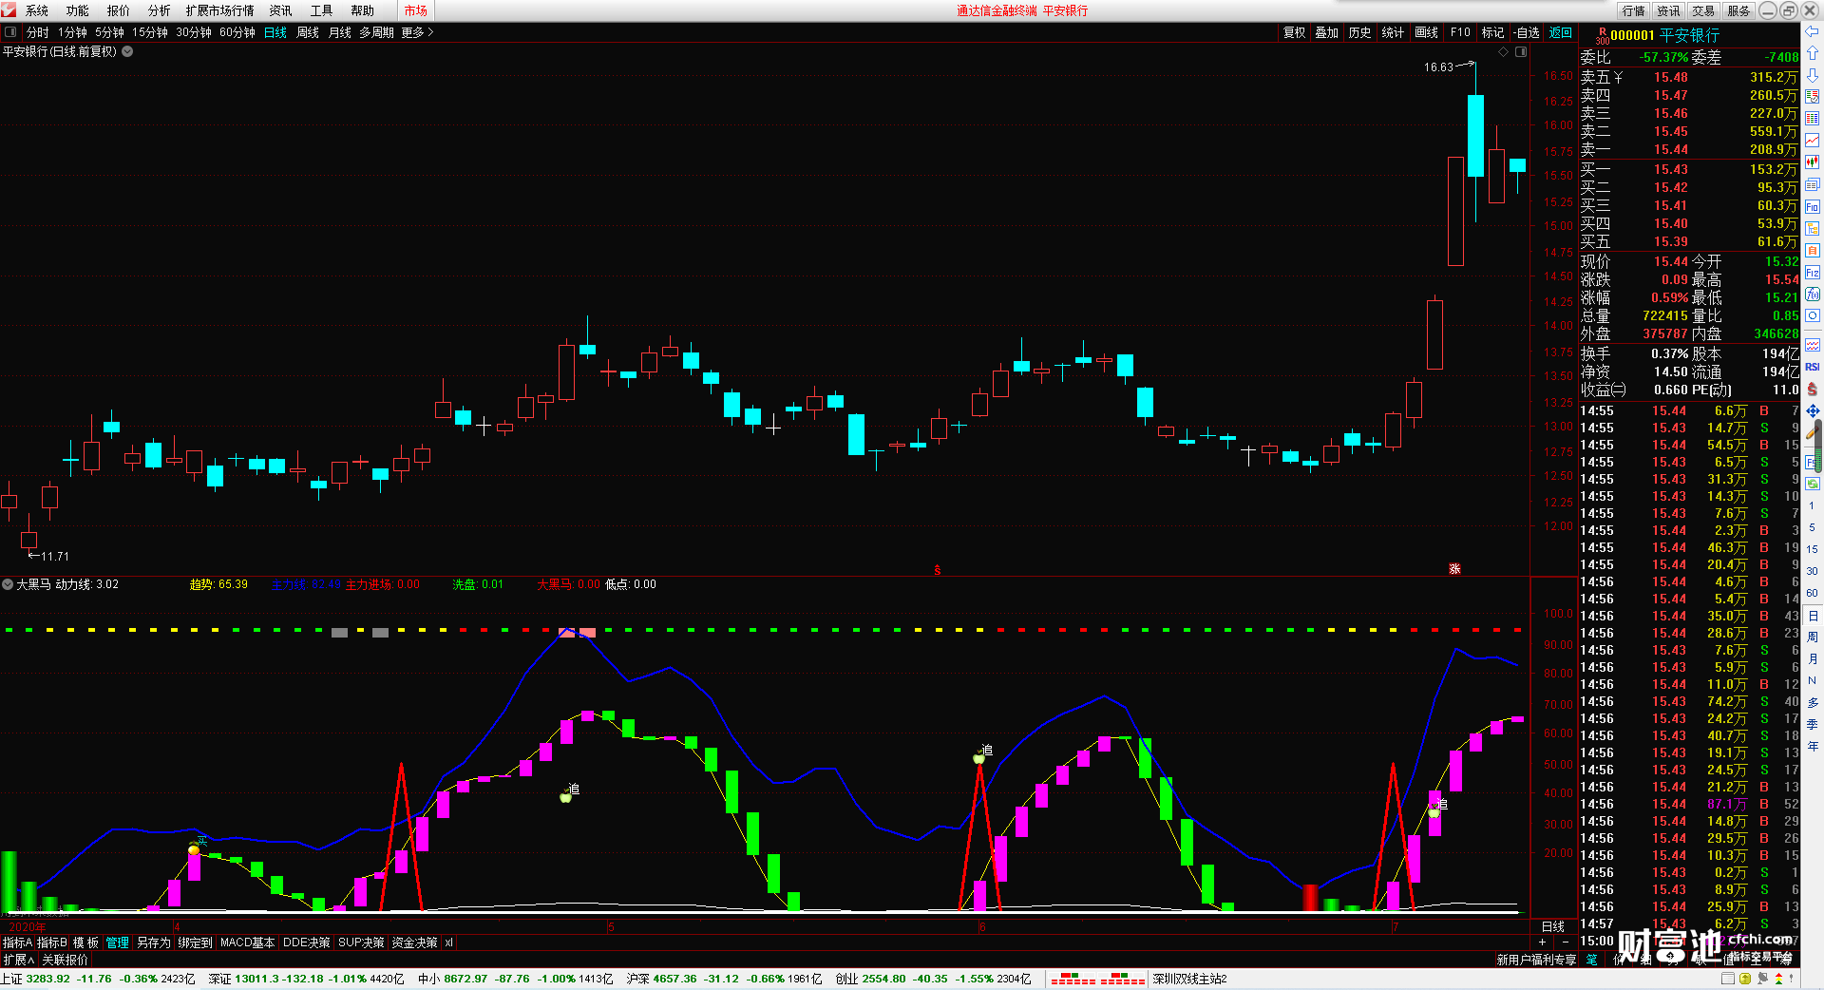This screenshot has width=1824, height=990.
Task: Switch to the MACD基本 indicator tab
Action: [247, 942]
